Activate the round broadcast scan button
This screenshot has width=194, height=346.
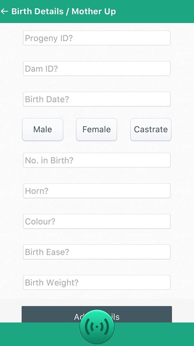(x=97, y=327)
